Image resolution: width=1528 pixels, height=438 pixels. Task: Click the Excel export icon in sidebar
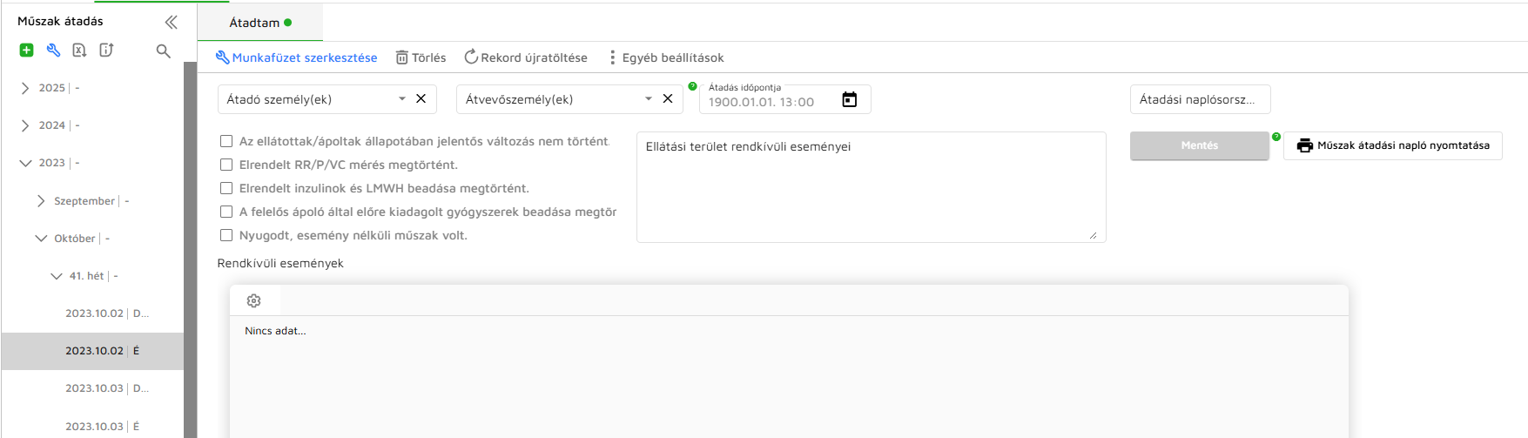coord(79,51)
